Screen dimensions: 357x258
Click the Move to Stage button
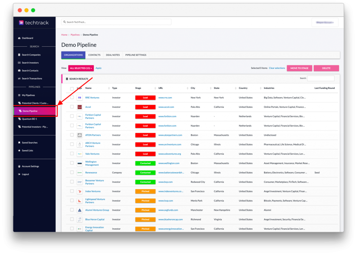(299, 68)
